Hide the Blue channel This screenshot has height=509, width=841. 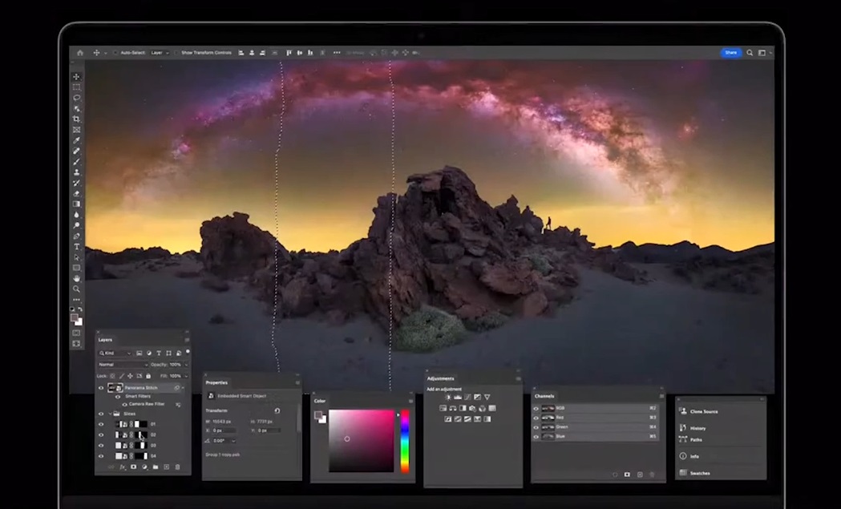(536, 437)
